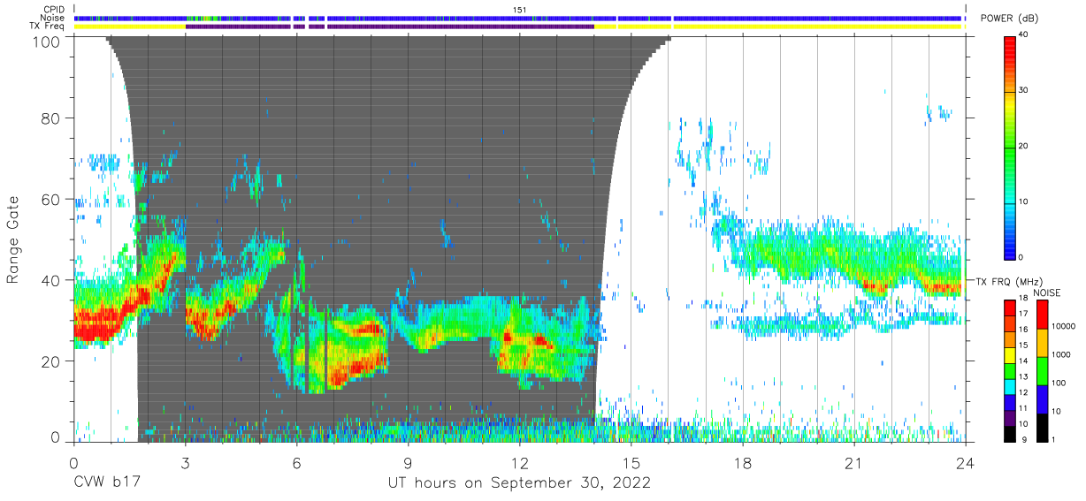This screenshot has height=501, width=1086.
Task: Click the Noise data strip above the plot
Action: (518, 18)
